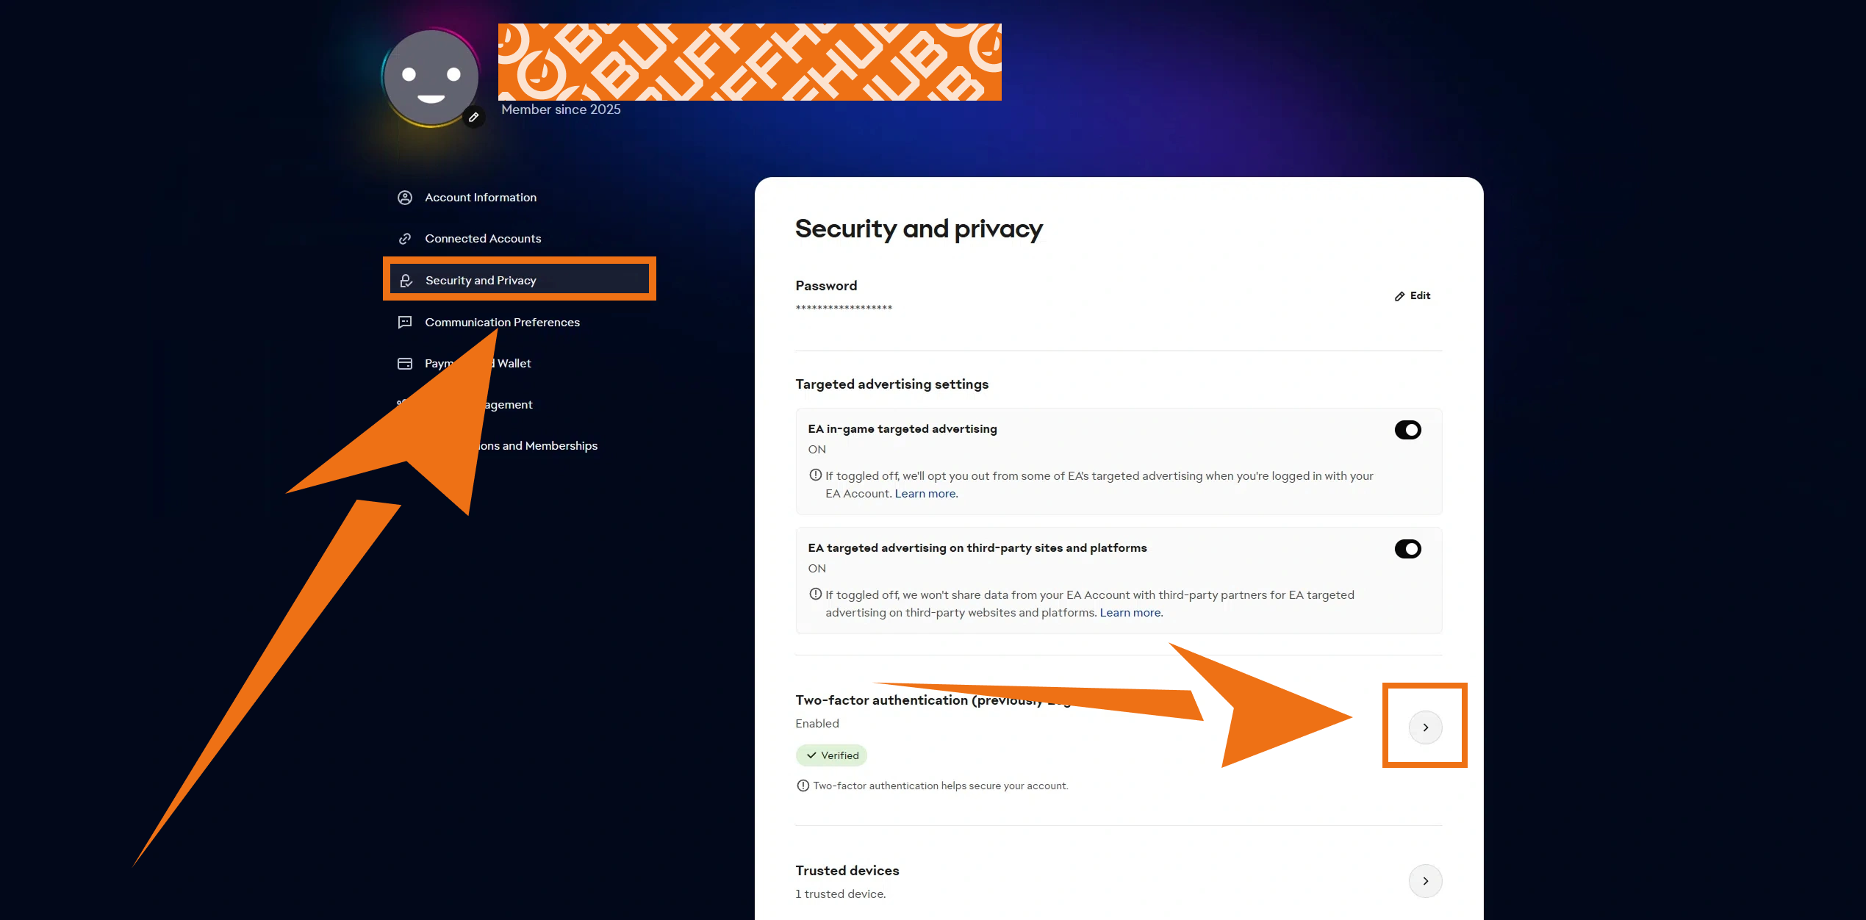Turn off EA in-game targeted advertising
This screenshot has height=920, width=1866.
coord(1407,430)
